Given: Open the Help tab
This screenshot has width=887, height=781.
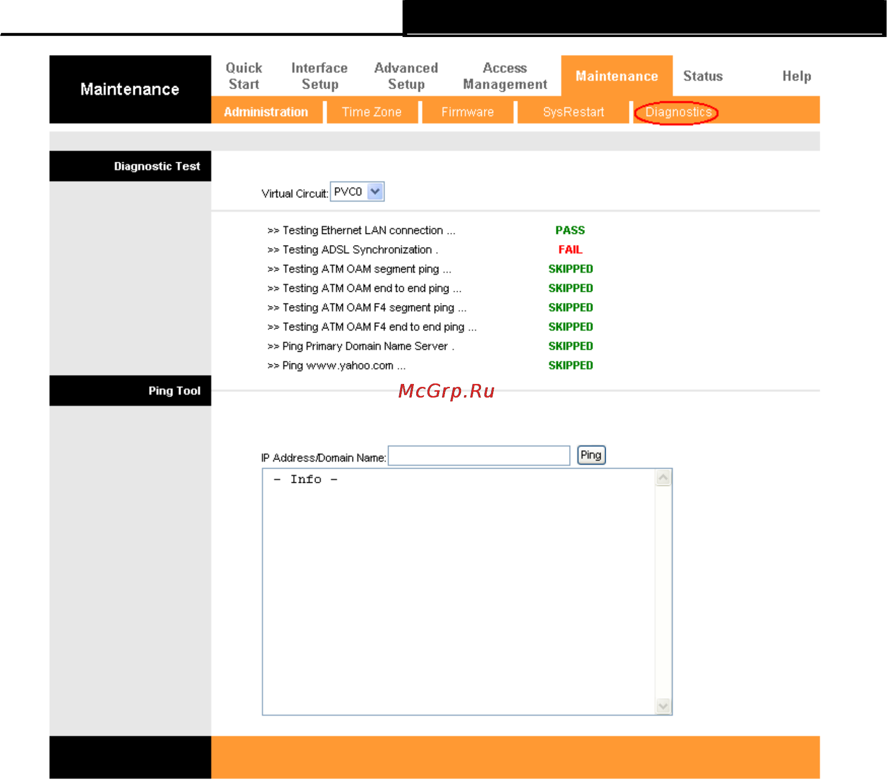Looking at the screenshot, I should 796,76.
